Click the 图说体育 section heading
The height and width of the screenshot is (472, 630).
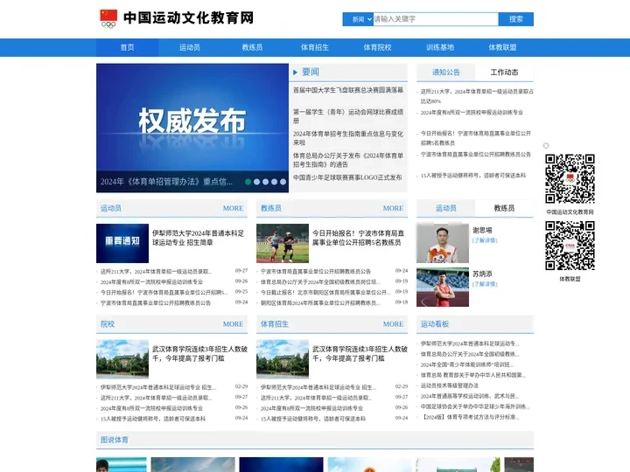[x=115, y=440]
